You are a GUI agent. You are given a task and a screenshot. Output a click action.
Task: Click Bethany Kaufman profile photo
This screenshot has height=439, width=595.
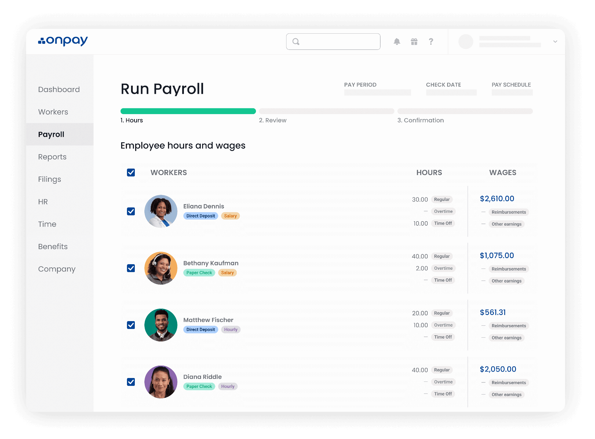pos(161,268)
